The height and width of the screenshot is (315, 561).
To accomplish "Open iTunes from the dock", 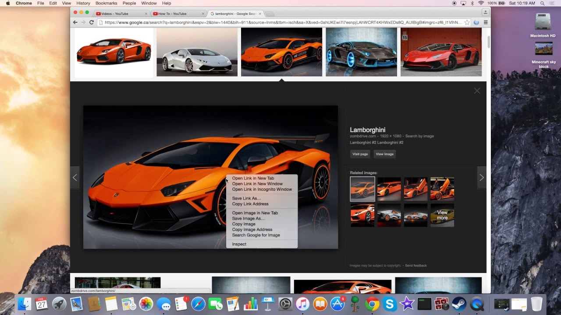I will pos(302,303).
